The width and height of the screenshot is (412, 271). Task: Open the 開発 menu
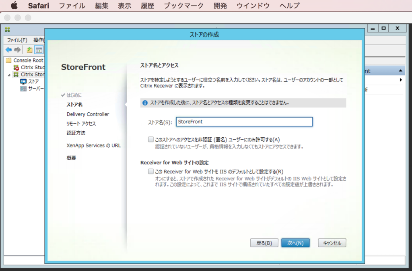point(220,6)
